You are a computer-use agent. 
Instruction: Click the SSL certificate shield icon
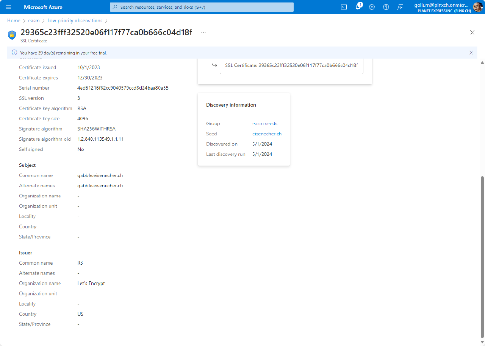tap(12, 34)
